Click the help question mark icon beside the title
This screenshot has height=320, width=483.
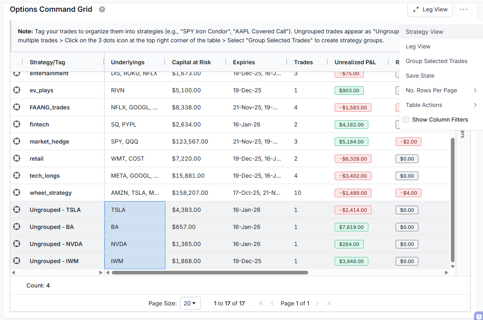coord(102,9)
